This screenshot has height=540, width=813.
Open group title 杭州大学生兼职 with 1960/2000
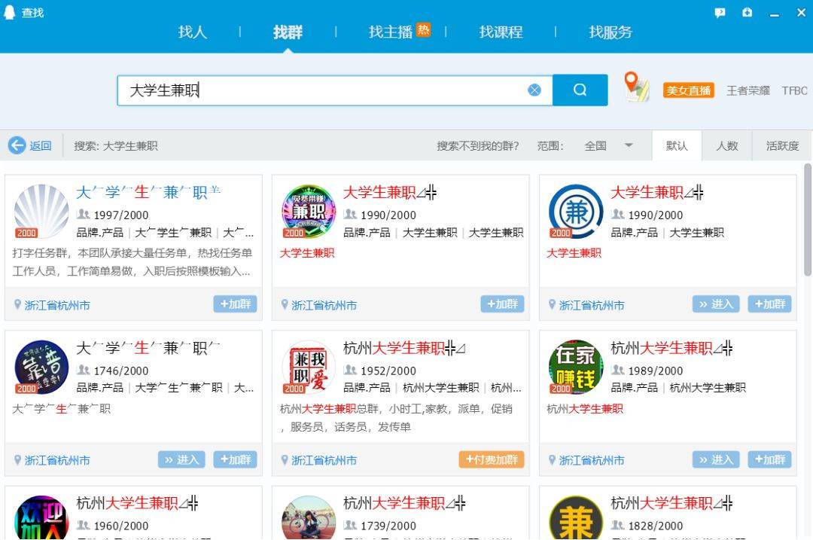[137, 502]
